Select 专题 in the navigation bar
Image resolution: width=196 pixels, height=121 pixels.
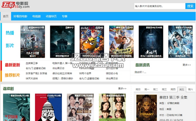point(65,16)
